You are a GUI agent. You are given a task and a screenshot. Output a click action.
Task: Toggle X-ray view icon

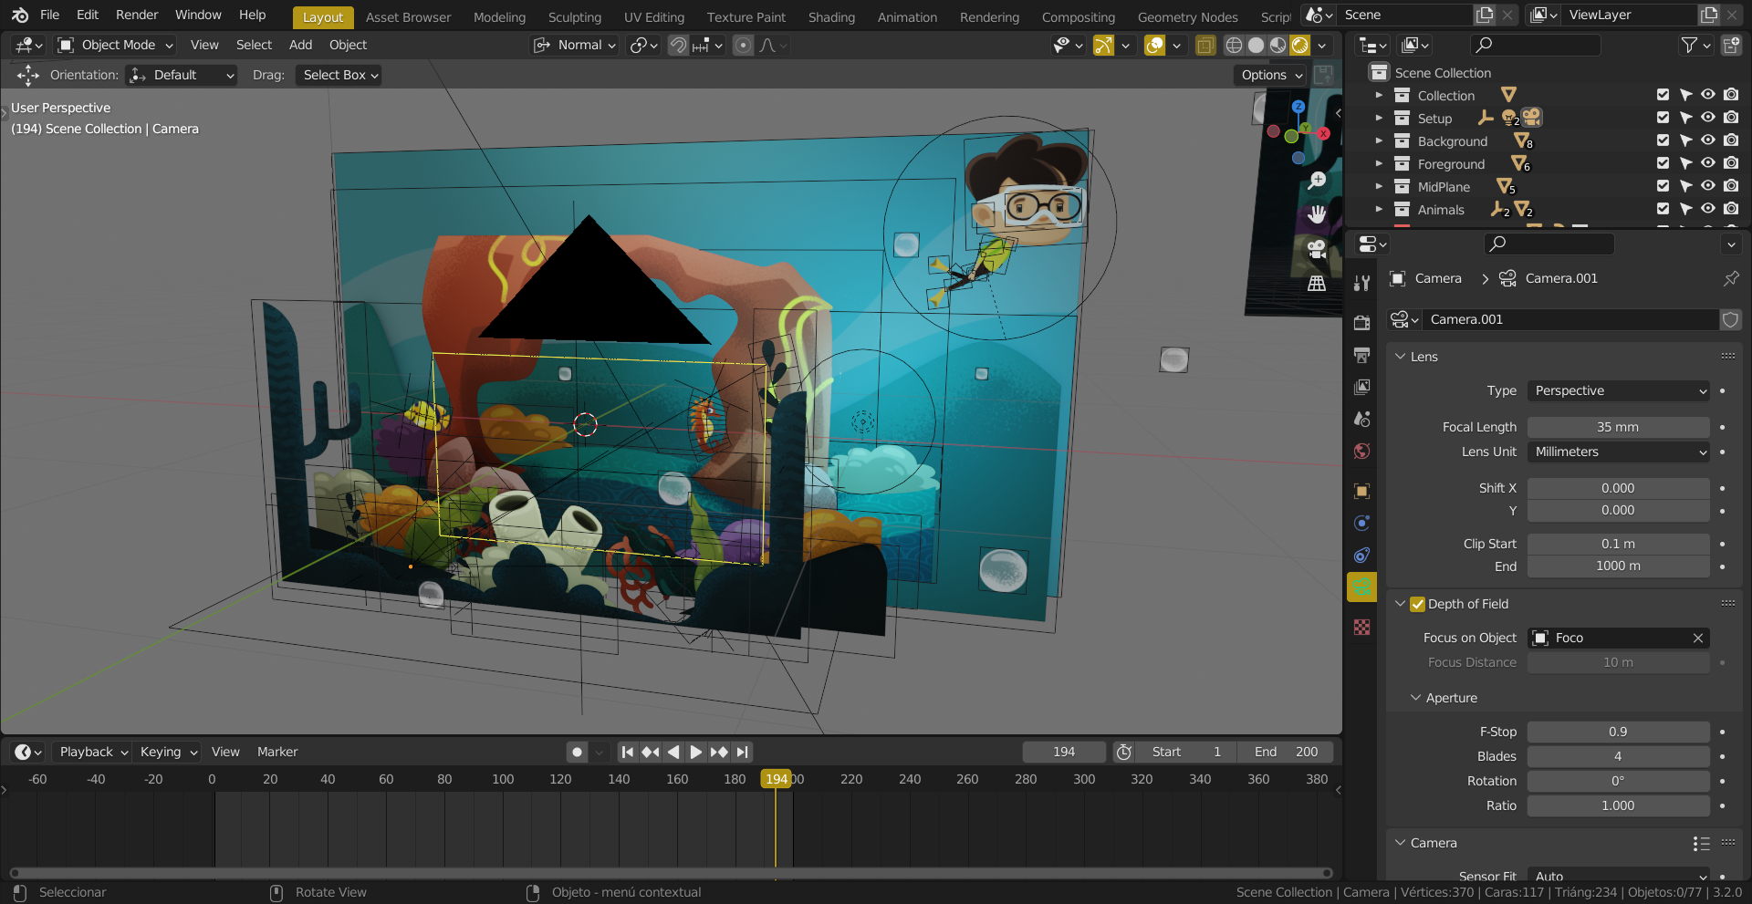pos(1204,45)
